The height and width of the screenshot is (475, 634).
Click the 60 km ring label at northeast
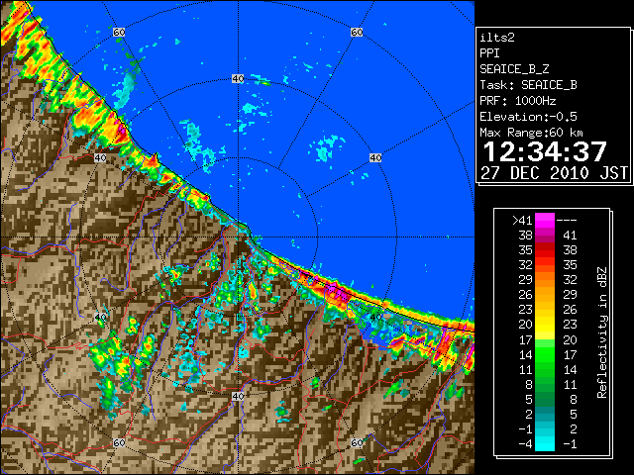pos(357,32)
